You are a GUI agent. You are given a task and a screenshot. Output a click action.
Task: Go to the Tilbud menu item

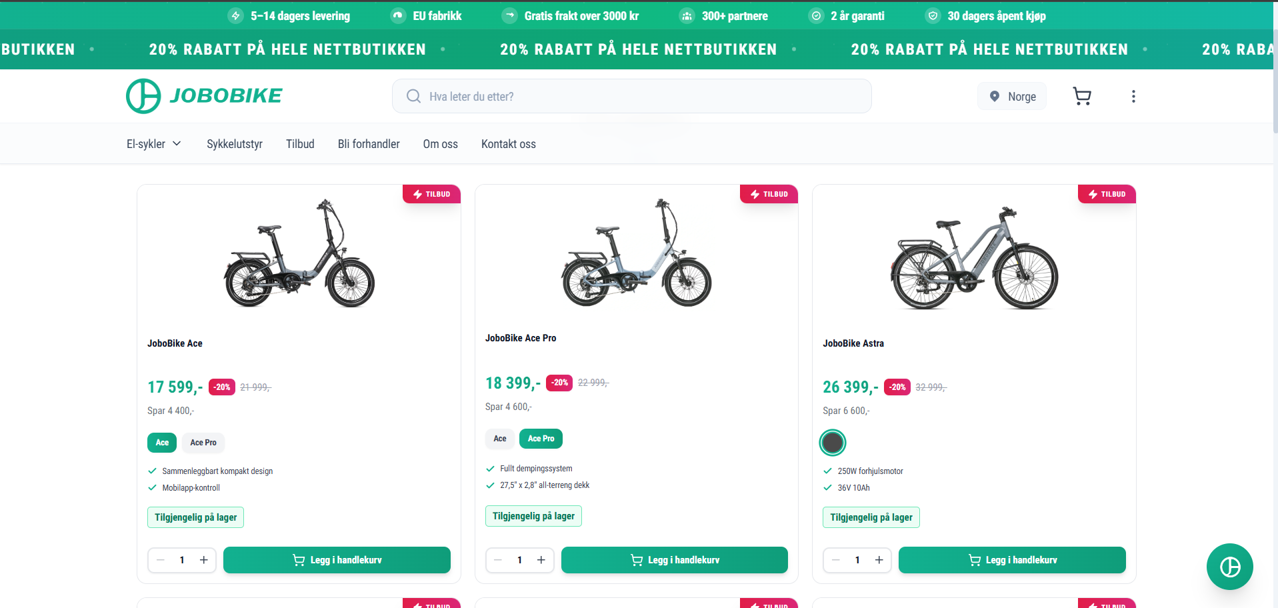(300, 144)
